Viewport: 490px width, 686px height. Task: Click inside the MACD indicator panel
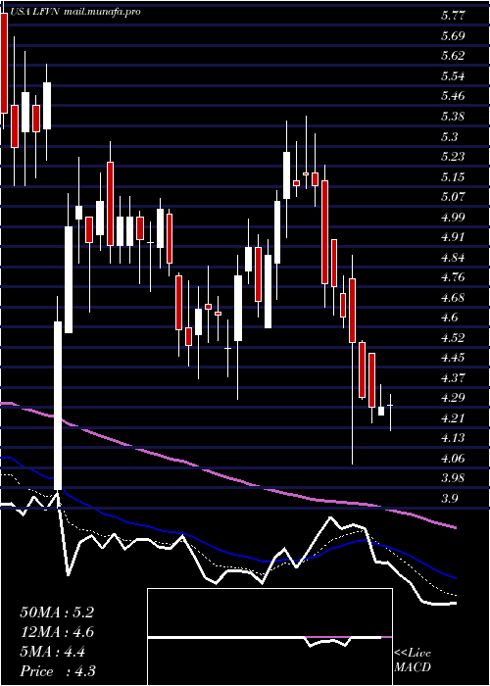point(269,637)
